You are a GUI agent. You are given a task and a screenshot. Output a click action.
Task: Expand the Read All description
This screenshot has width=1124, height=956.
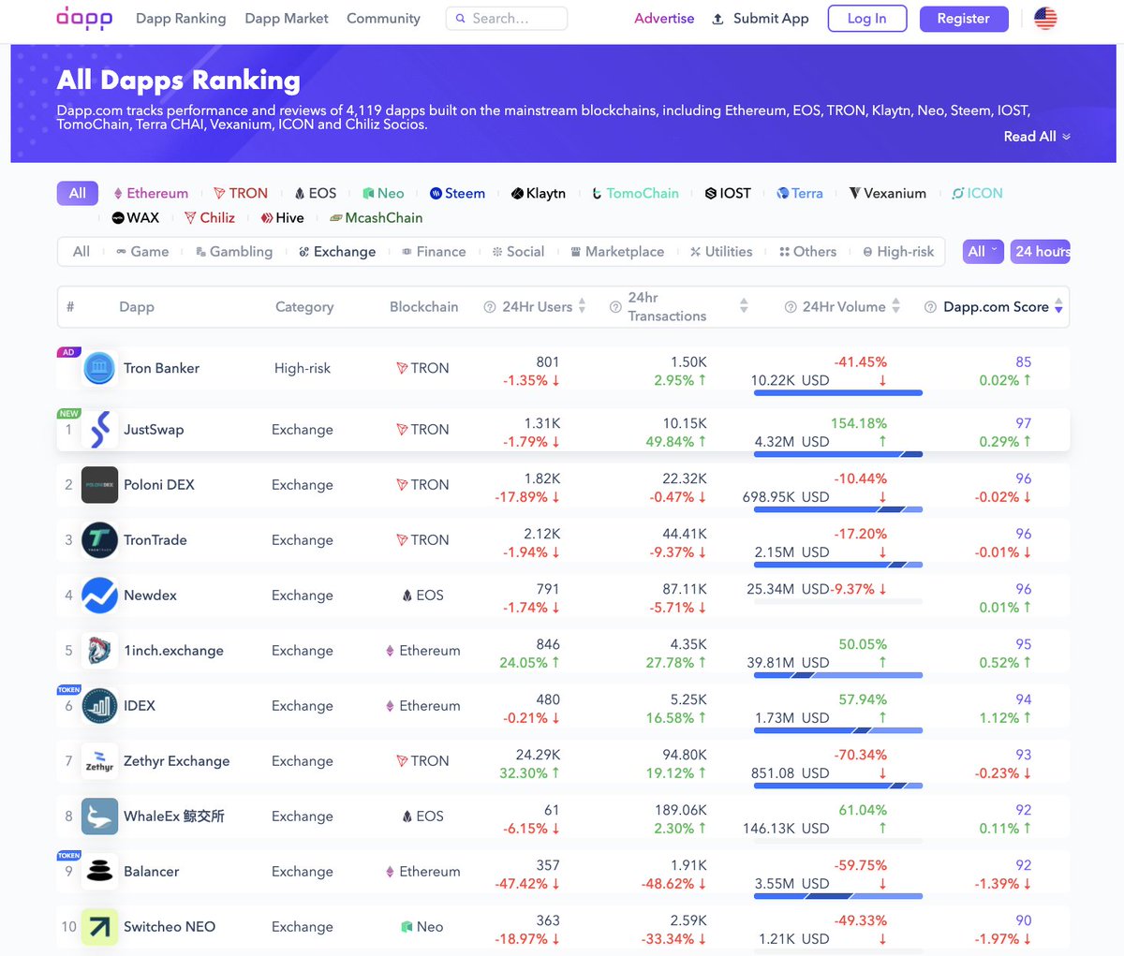pyautogui.click(x=1037, y=137)
